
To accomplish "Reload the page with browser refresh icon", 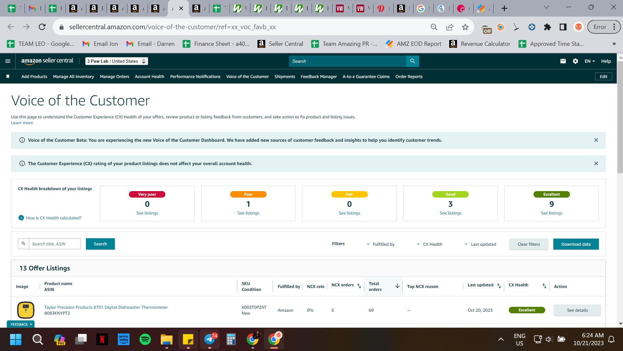I will pyautogui.click(x=42, y=27).
